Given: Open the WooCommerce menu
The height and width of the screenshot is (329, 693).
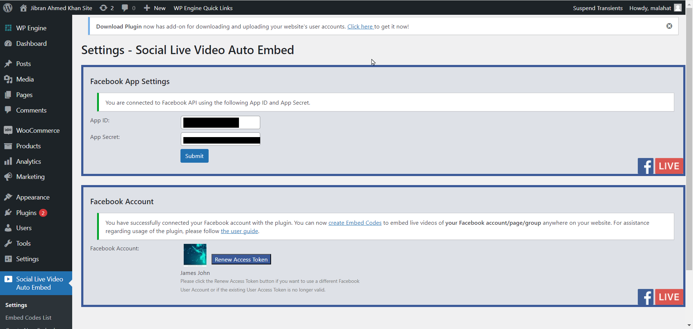Looking at the screenshot, I should click(x=38, y=131).
